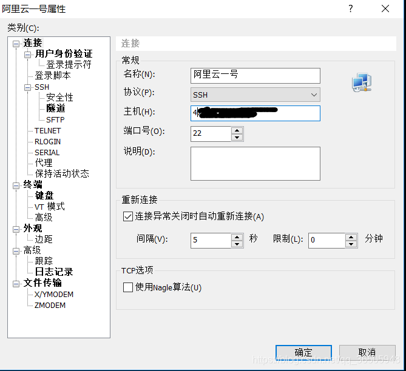Click the 限制 limit value field
Screen dimensions: 406x371
click(326, 240)
